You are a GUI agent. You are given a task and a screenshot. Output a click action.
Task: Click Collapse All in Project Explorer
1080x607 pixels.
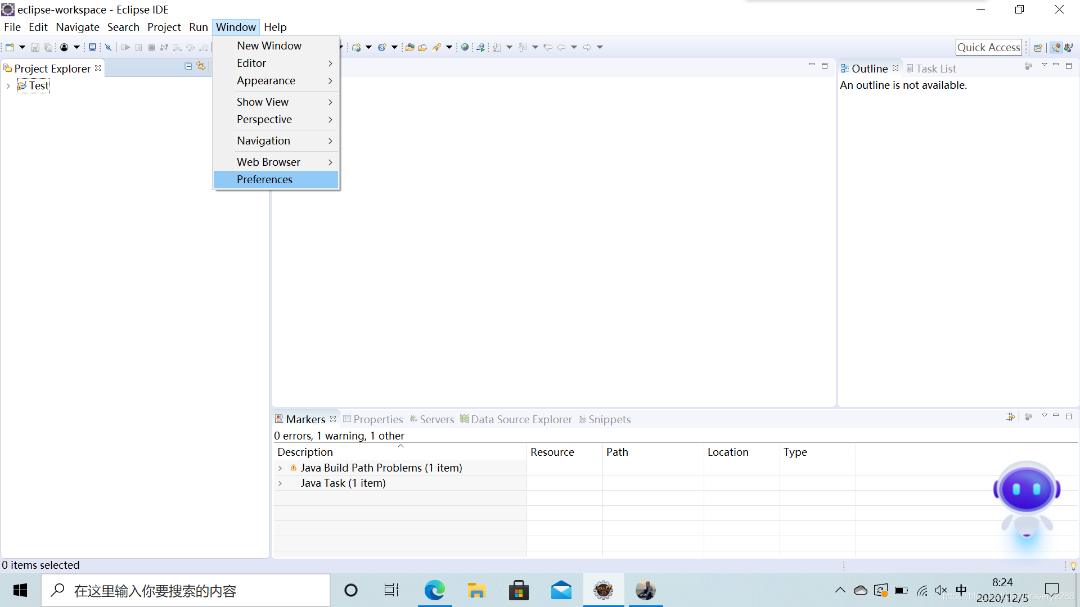(x=188, y=66)
